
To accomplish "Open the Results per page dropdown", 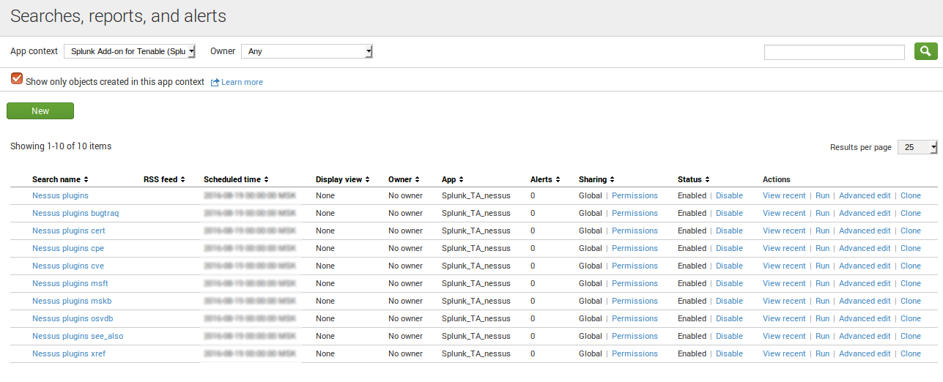I will (917, 147).
